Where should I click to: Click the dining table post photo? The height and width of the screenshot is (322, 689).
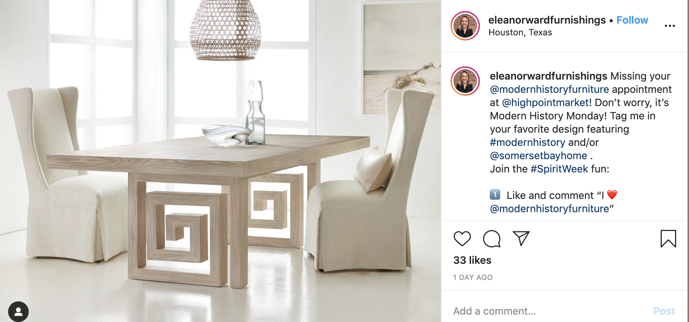coord(220,161)
